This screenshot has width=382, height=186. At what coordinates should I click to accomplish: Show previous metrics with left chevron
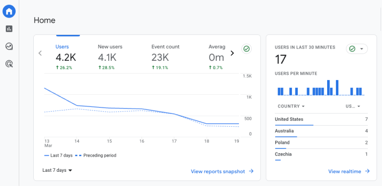[40, 53]
